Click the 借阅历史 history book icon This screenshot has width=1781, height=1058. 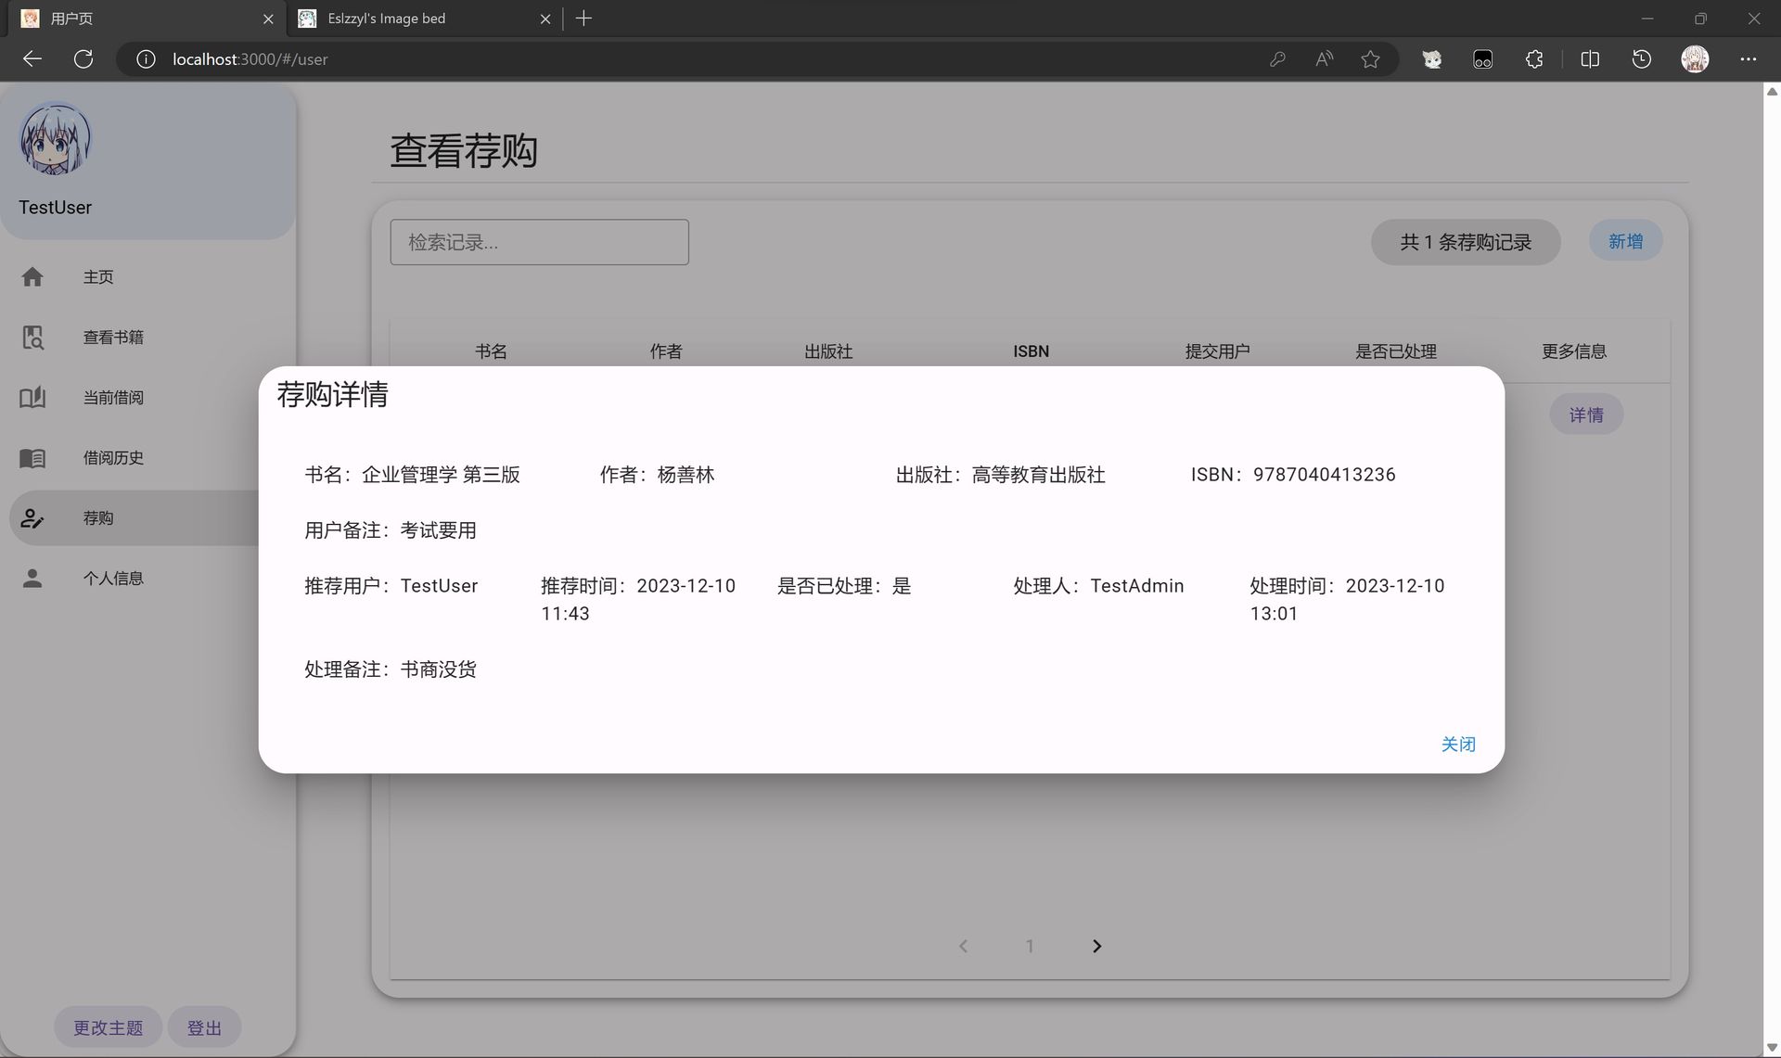32,457
